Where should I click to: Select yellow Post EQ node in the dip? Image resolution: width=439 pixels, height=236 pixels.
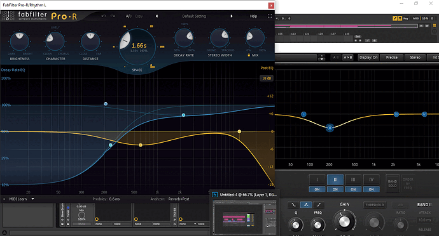pyautogui.click(x=141, y=145)
